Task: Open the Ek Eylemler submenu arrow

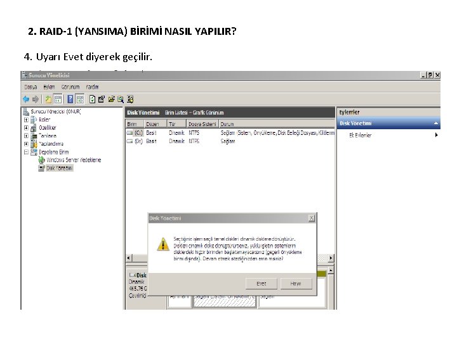Action: click(x=436, y=135)
